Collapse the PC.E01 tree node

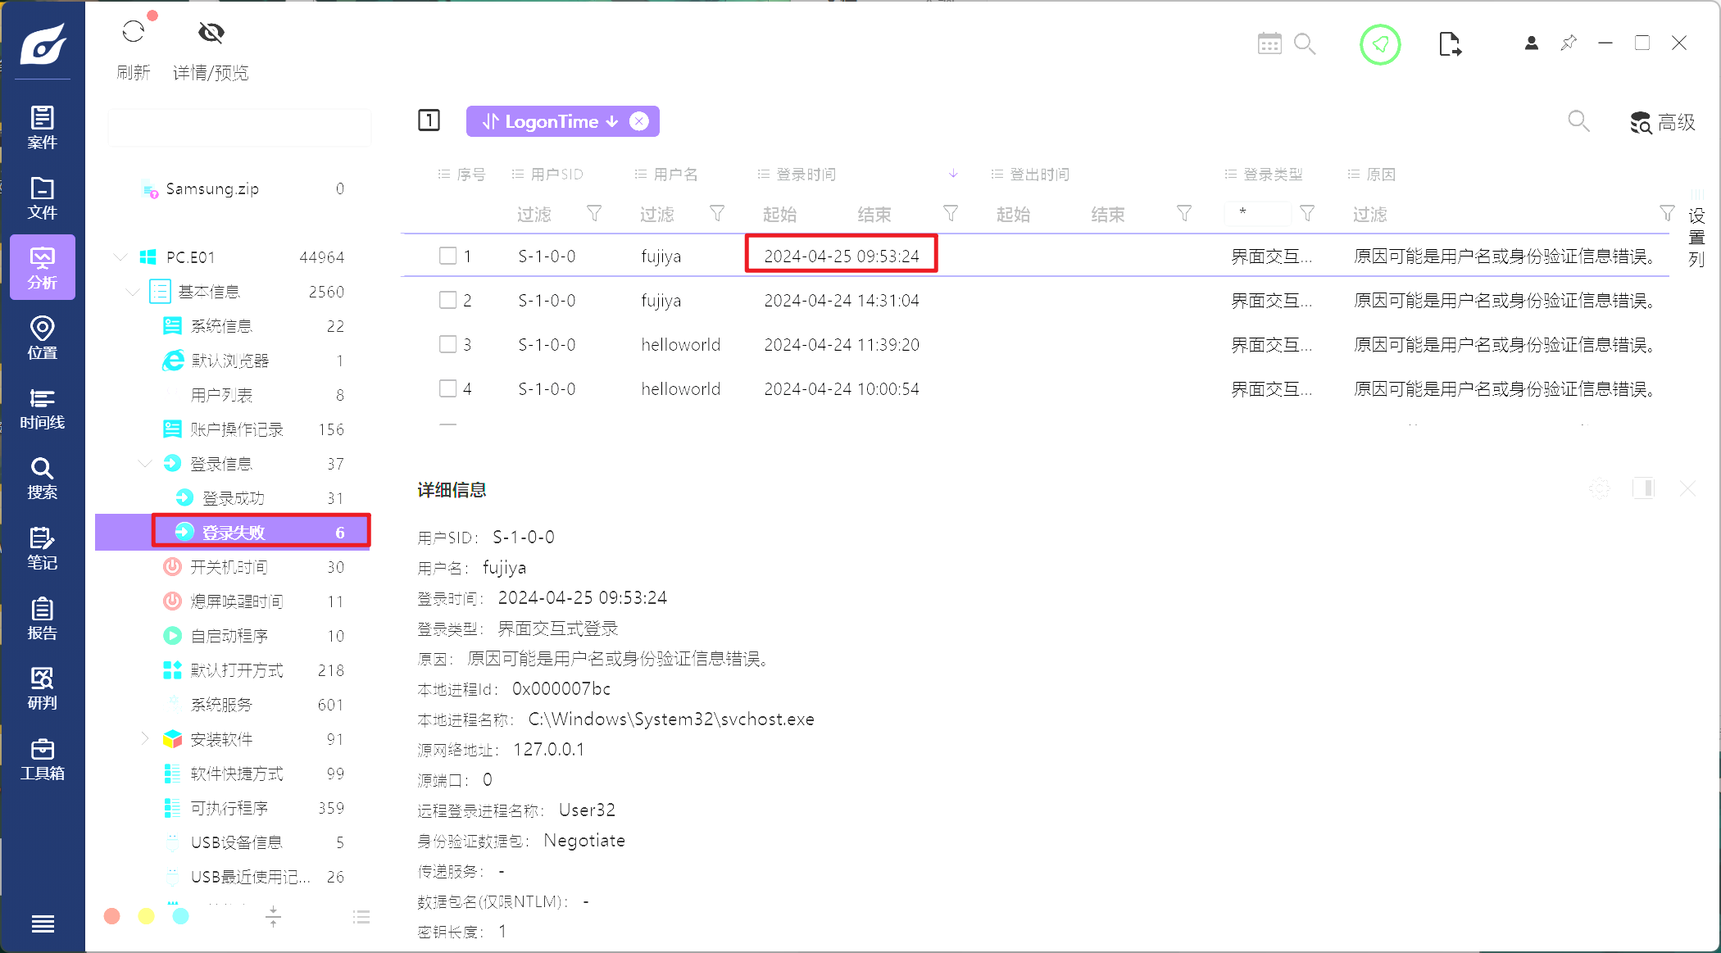pos(121,257)
